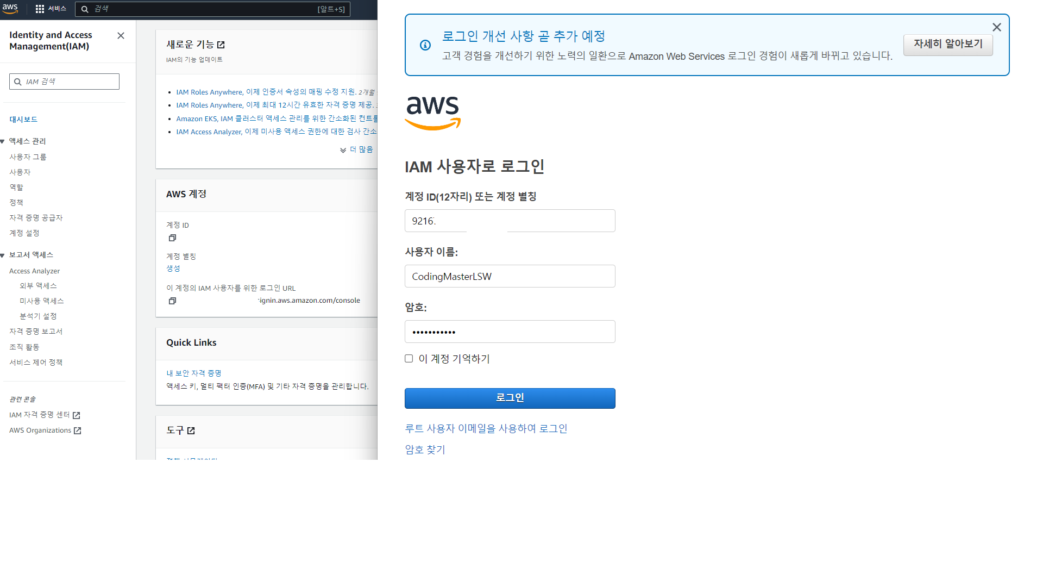Expand 더 많음 feature updates list
Viewport: 1043px width, 587px height.
pos(357,149)
